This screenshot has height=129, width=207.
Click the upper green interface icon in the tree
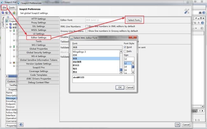pyautogui.click(x=14, y=31)
